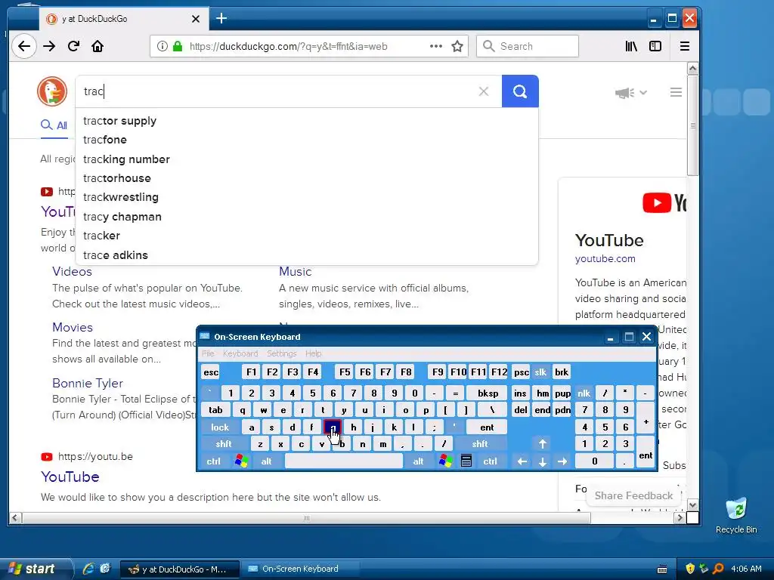Click the Share Feedback button
Viewport: 774px width, 580px height.
point(633,495)
